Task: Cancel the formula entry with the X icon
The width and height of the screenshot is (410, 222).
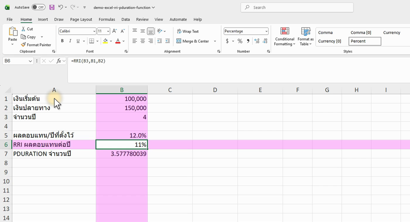Action: tap(44, 61)
